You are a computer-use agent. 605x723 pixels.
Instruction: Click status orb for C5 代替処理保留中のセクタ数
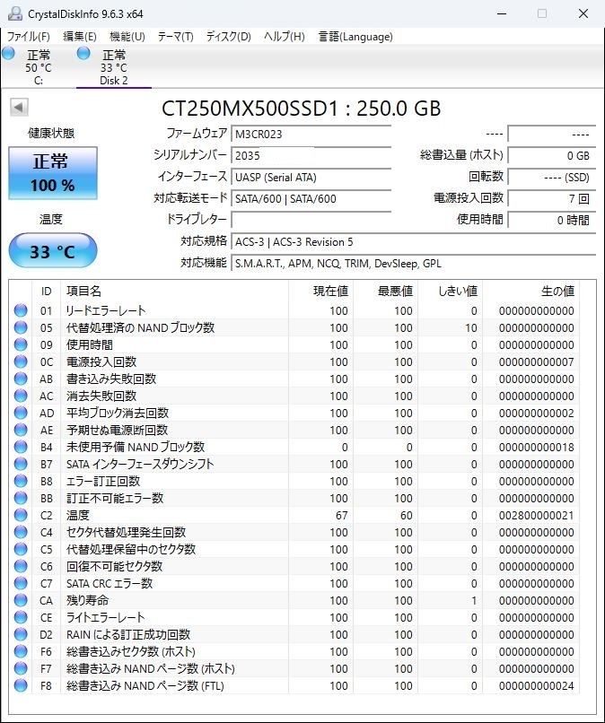point(21,549)
